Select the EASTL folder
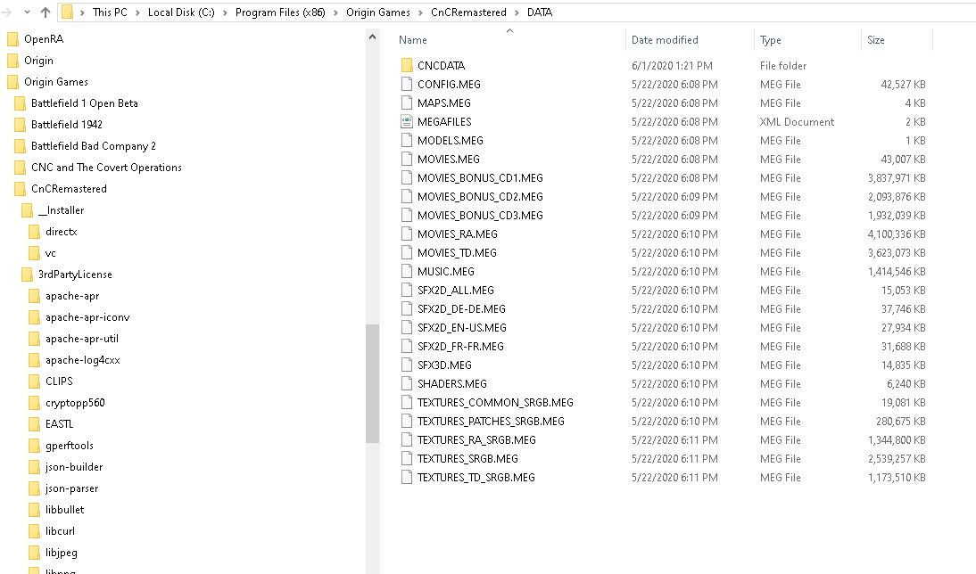The width and height of the screenshot is (976, 574). (x=59, y=424)
